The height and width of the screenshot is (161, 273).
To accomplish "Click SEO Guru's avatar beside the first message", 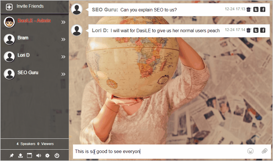I will tap(77, 9).
